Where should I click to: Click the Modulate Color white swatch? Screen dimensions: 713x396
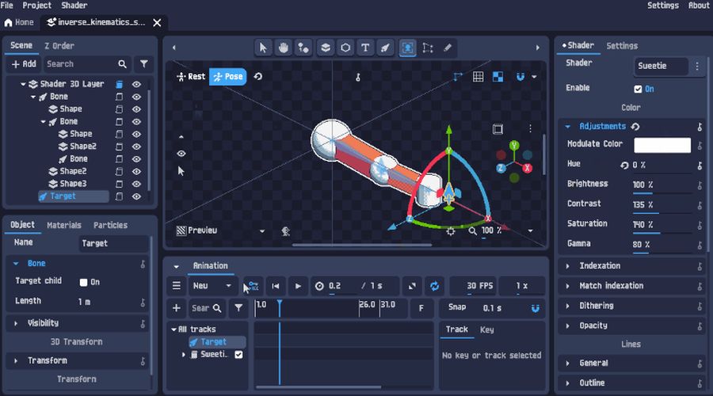(x=662, y=145)
